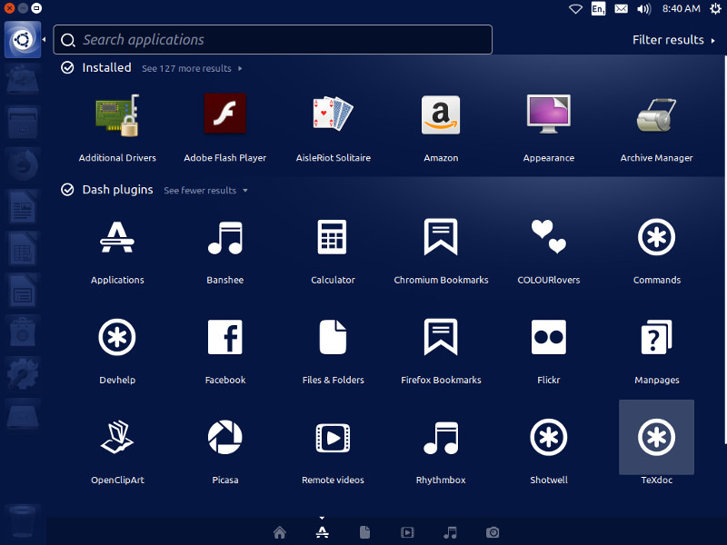Open the sound volume indicator
The image size is (727, 545).
pyautogui.click(x=643, y=9)
